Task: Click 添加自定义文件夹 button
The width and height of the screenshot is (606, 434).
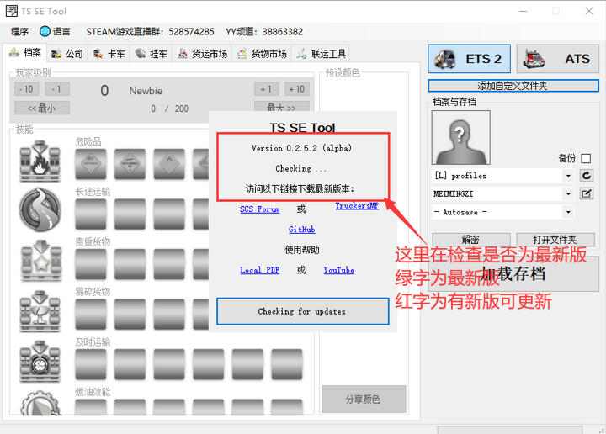Action: 513,86
